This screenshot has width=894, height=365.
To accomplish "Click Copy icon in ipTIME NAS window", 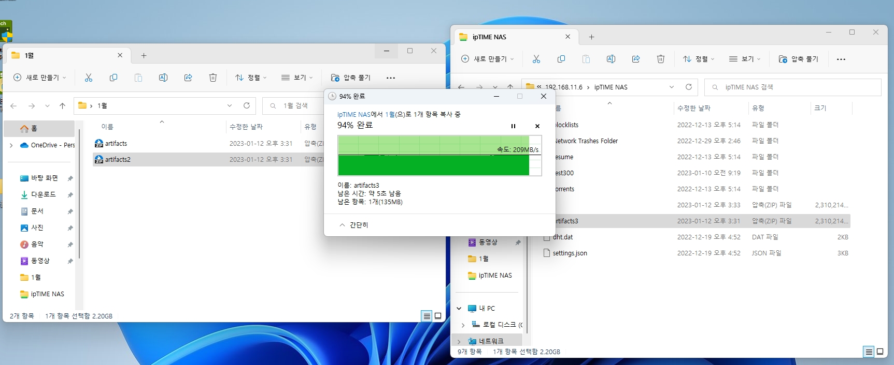I will (561, 59).
